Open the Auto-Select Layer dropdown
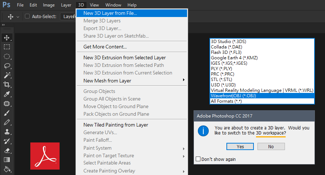Viewport: 325px width, 175px height. click(68, 16)
